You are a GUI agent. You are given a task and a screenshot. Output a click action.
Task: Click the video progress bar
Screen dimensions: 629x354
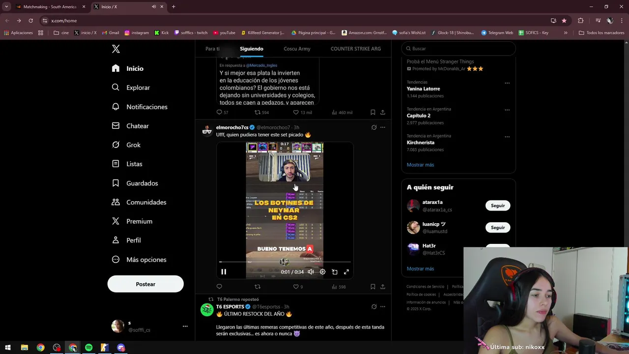(x=285, y=262)
